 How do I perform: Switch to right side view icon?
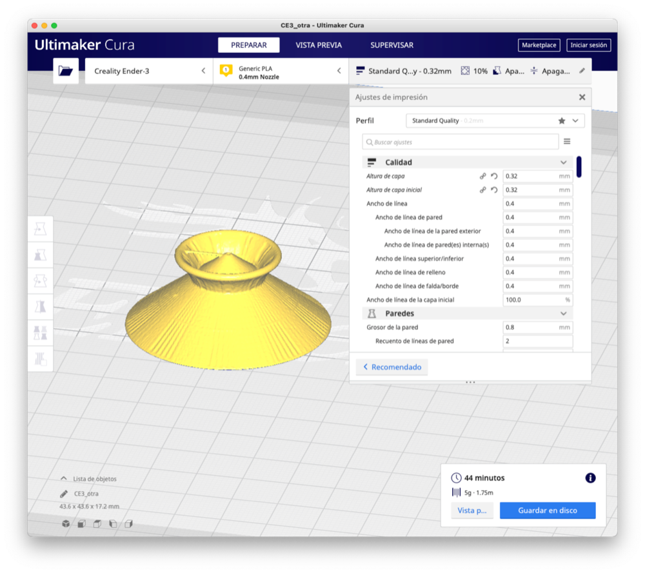pyautogui.click(x=129, y=523)
